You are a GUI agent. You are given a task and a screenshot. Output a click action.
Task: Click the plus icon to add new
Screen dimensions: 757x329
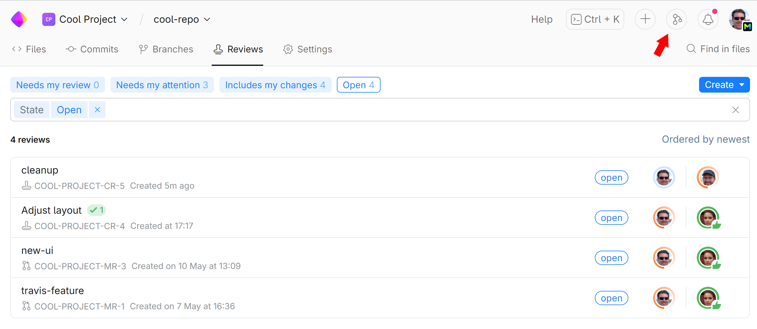coord(645,20)
